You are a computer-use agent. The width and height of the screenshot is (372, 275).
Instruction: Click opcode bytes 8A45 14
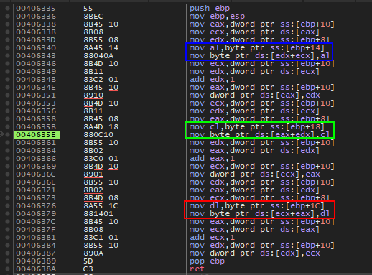[101, 48]
